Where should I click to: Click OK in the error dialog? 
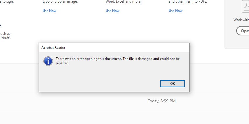[172, 83]
